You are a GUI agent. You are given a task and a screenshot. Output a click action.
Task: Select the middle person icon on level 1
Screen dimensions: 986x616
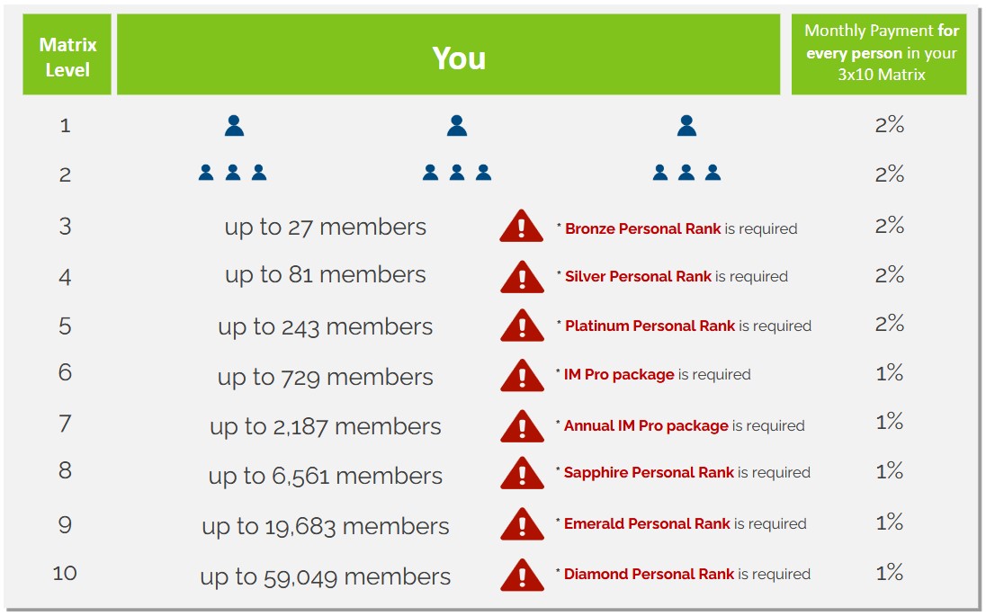[457, 126]
